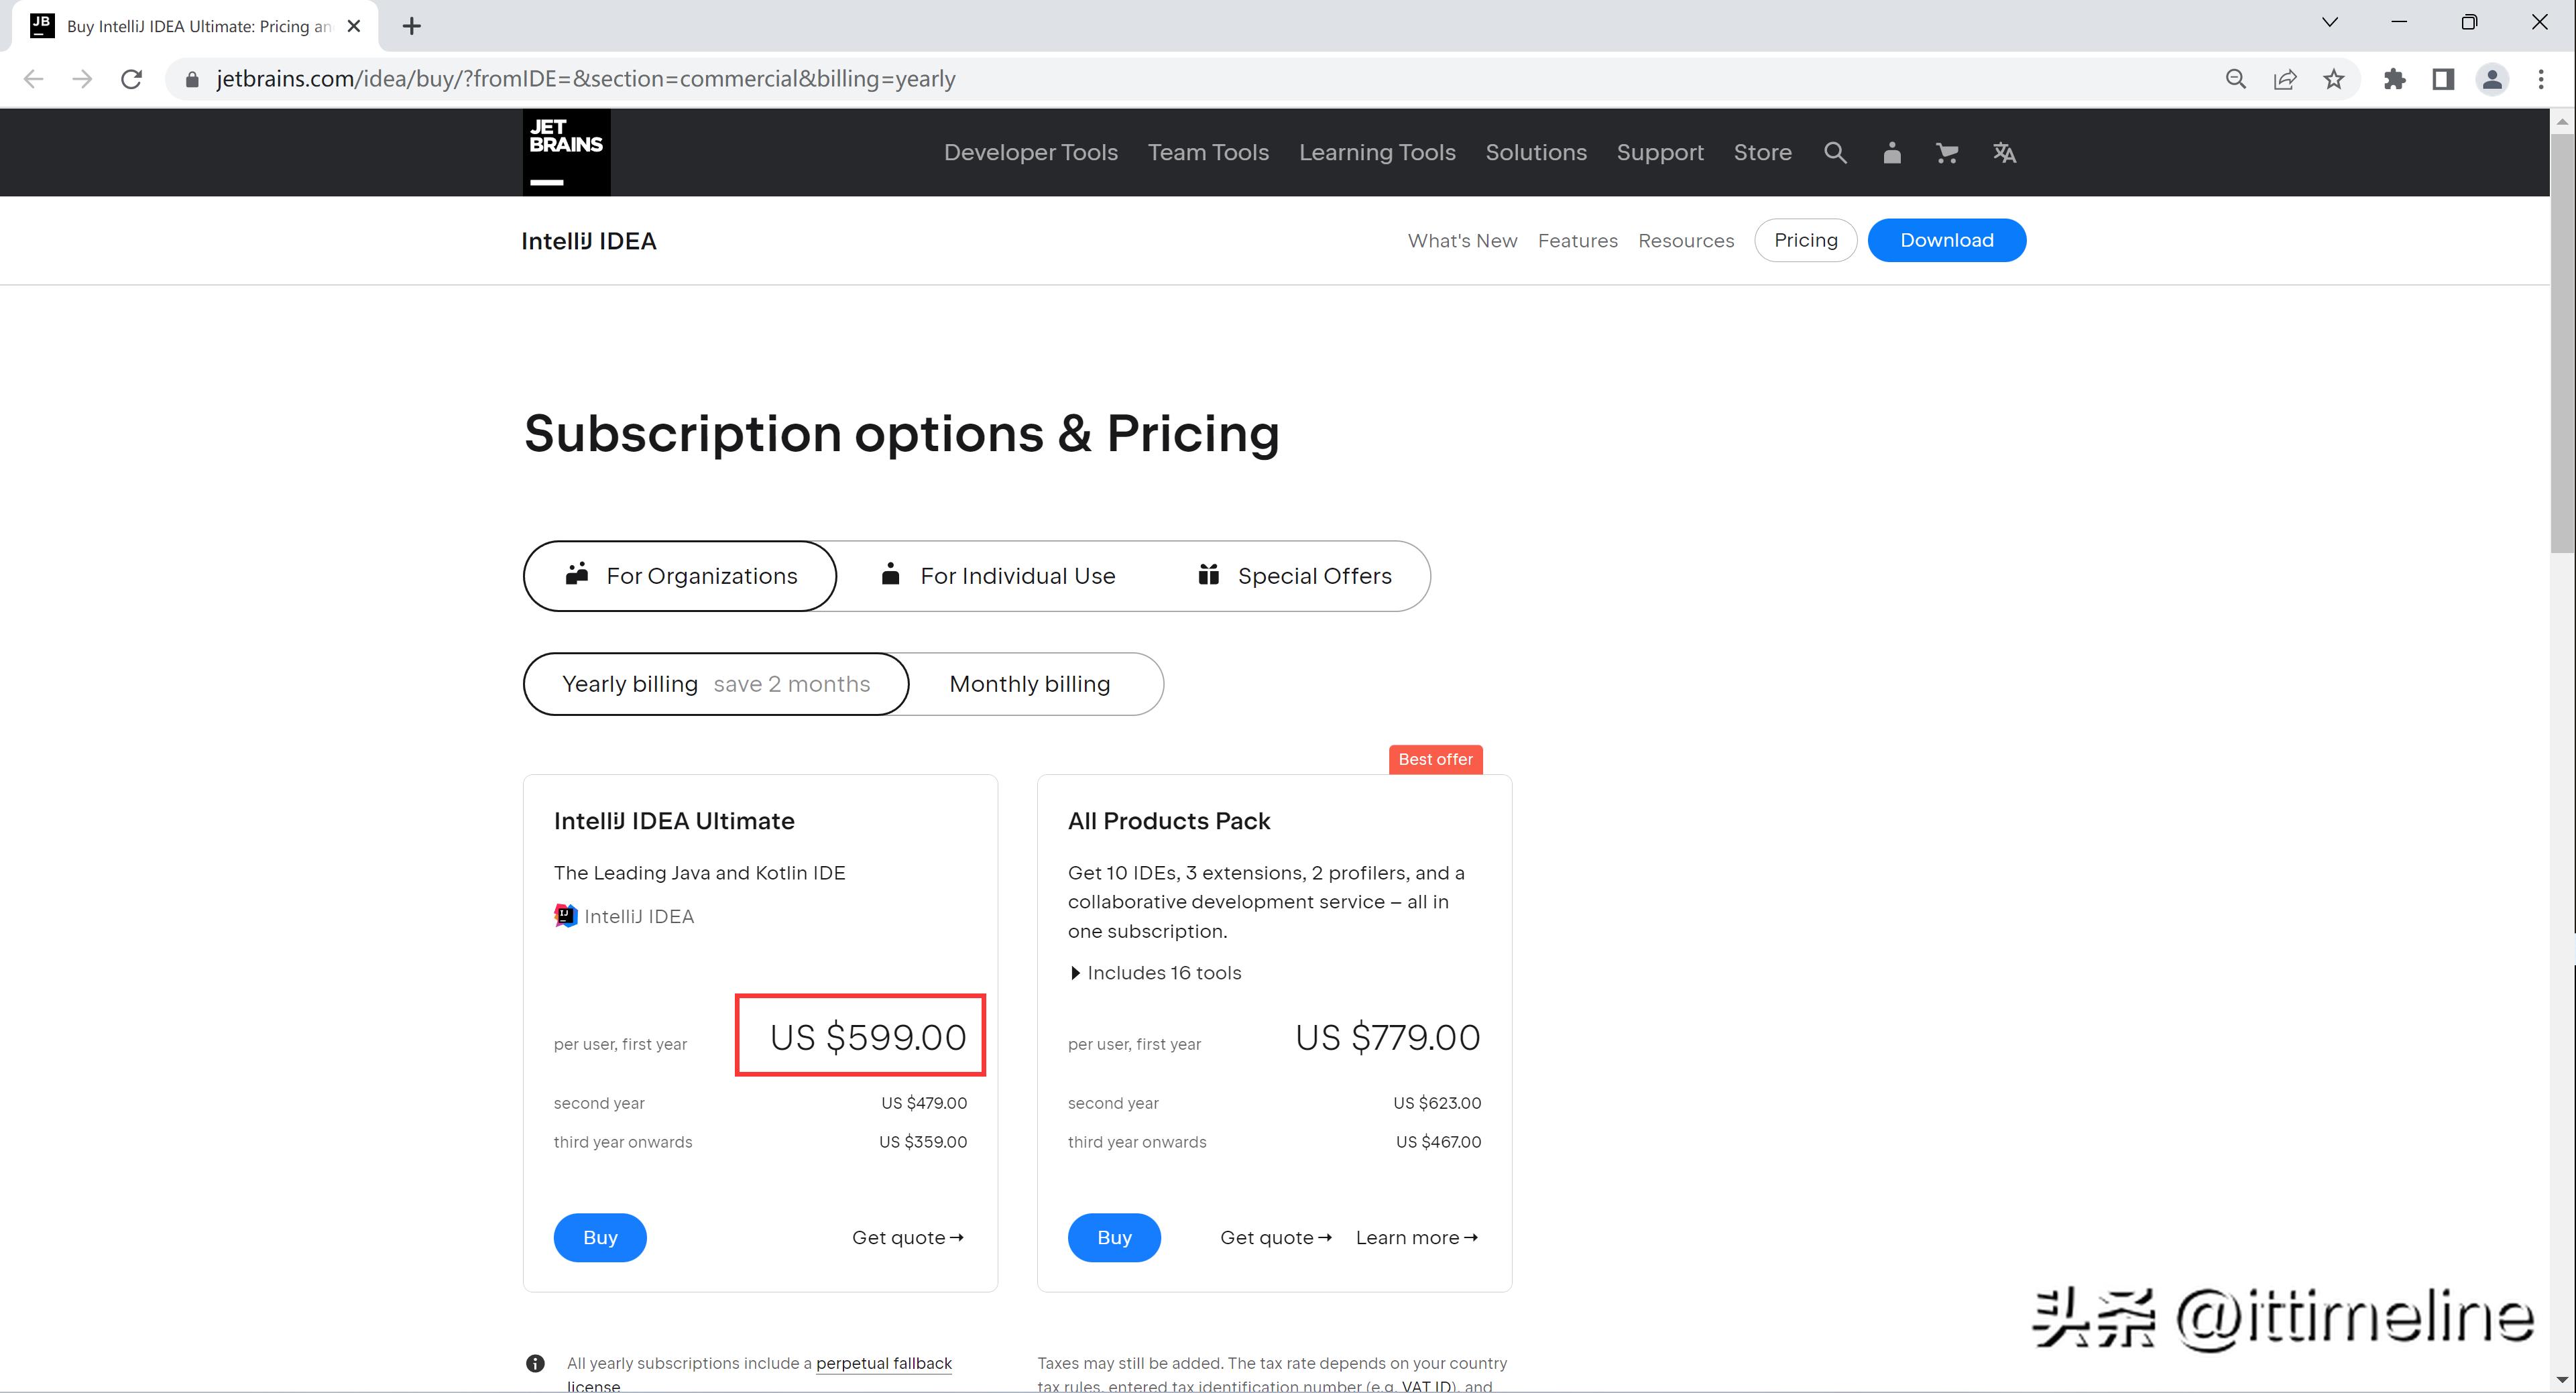Expand Includes 16 tools
The image size is (2576, 1393).
[x=1155, y=973]
